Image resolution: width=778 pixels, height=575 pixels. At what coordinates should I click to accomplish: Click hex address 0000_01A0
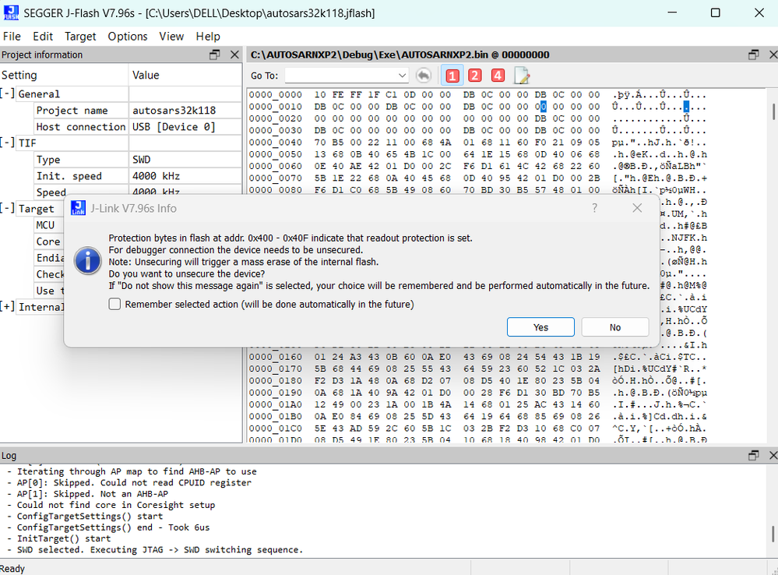click(276, 404)
